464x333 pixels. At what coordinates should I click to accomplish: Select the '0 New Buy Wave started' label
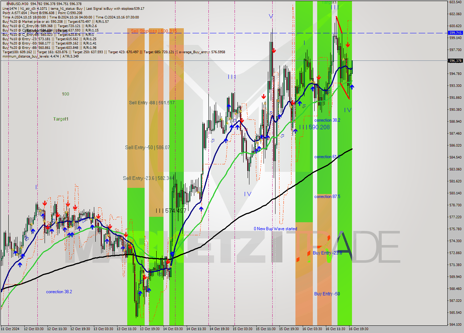[x=275, y=229]
